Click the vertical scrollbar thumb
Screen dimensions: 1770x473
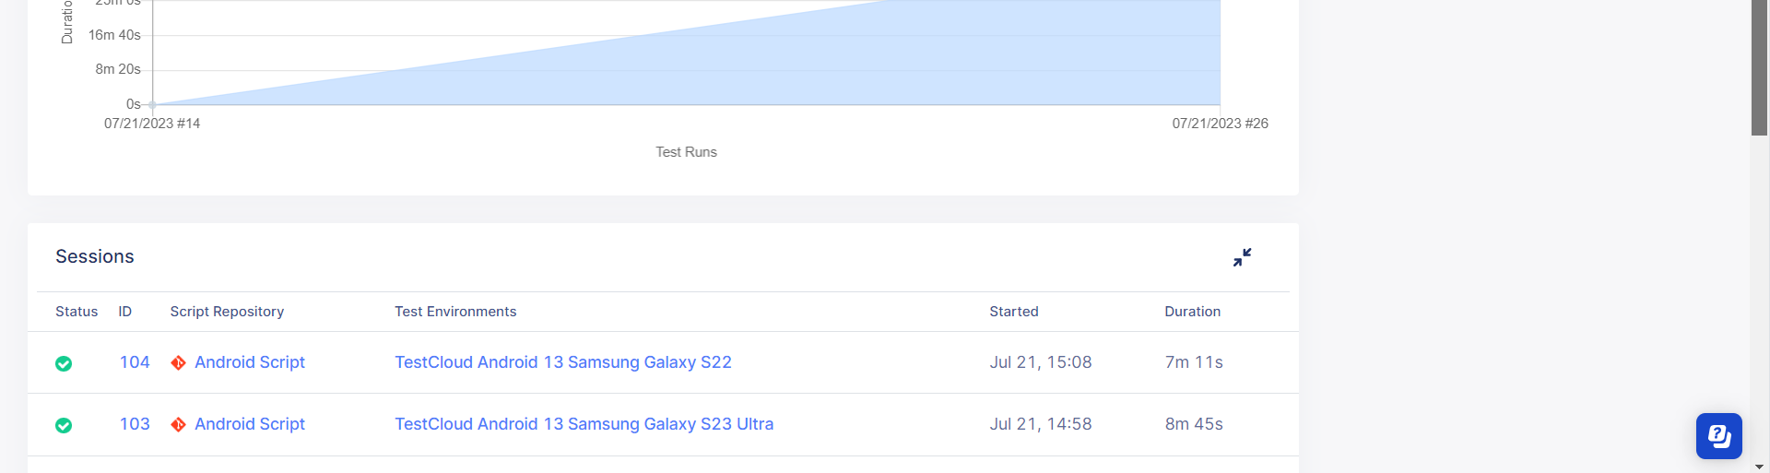[1759, 67]
